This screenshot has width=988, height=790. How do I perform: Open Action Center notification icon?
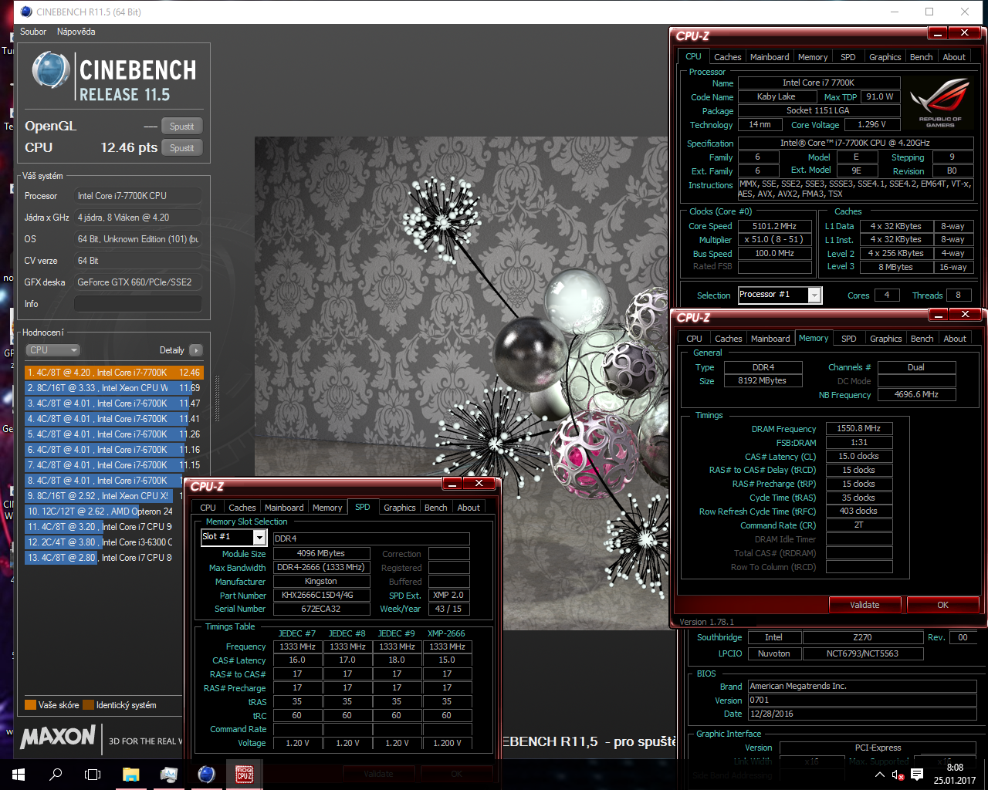tap(917, 774)
